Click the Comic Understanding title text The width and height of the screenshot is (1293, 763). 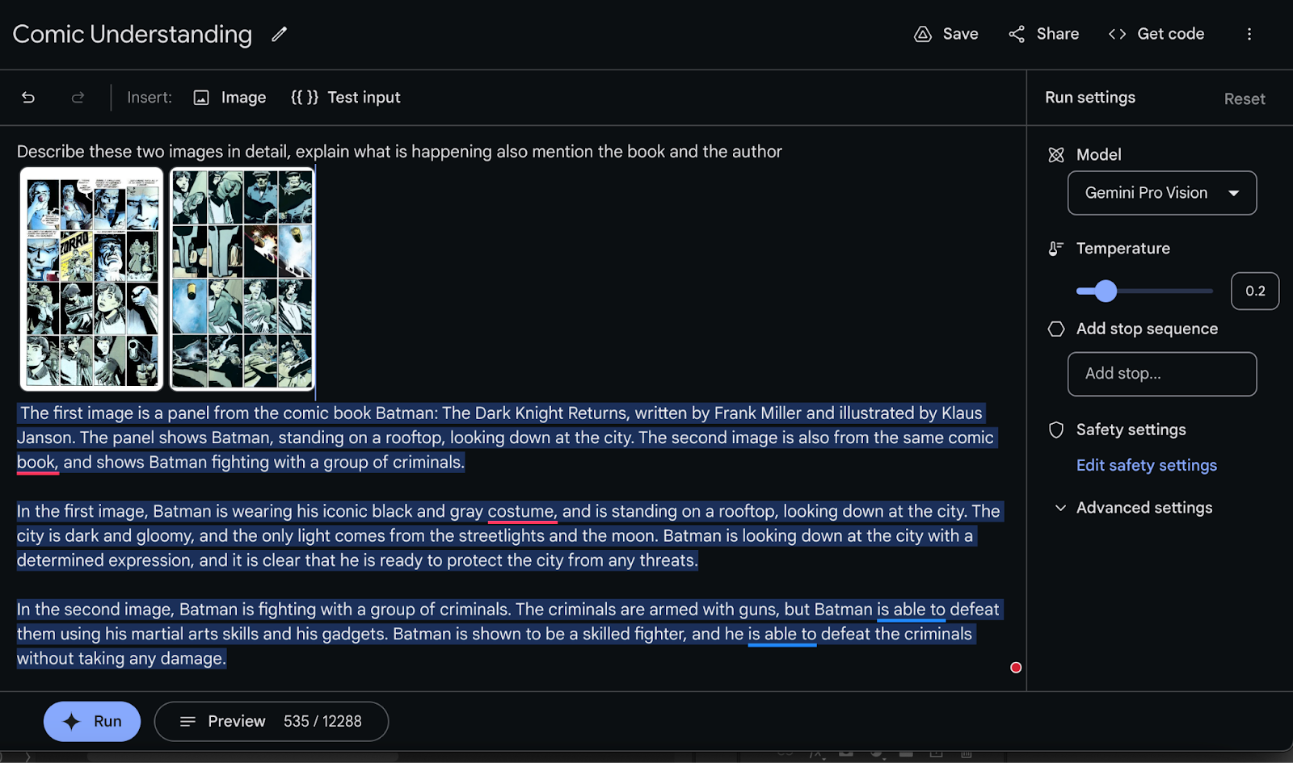(133, 34)
